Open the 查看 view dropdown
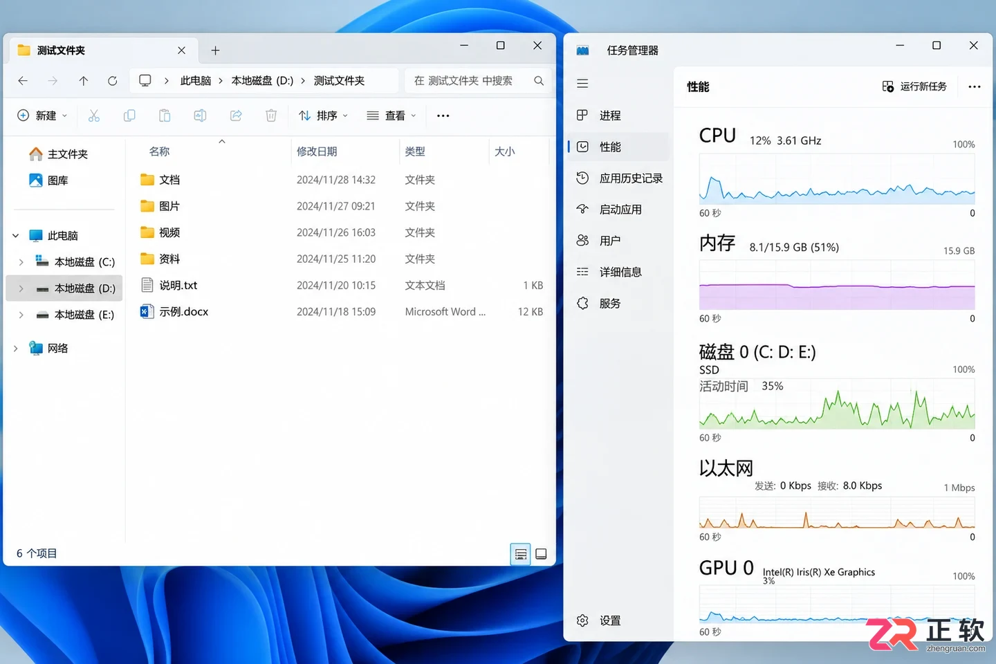 point(392,116)
